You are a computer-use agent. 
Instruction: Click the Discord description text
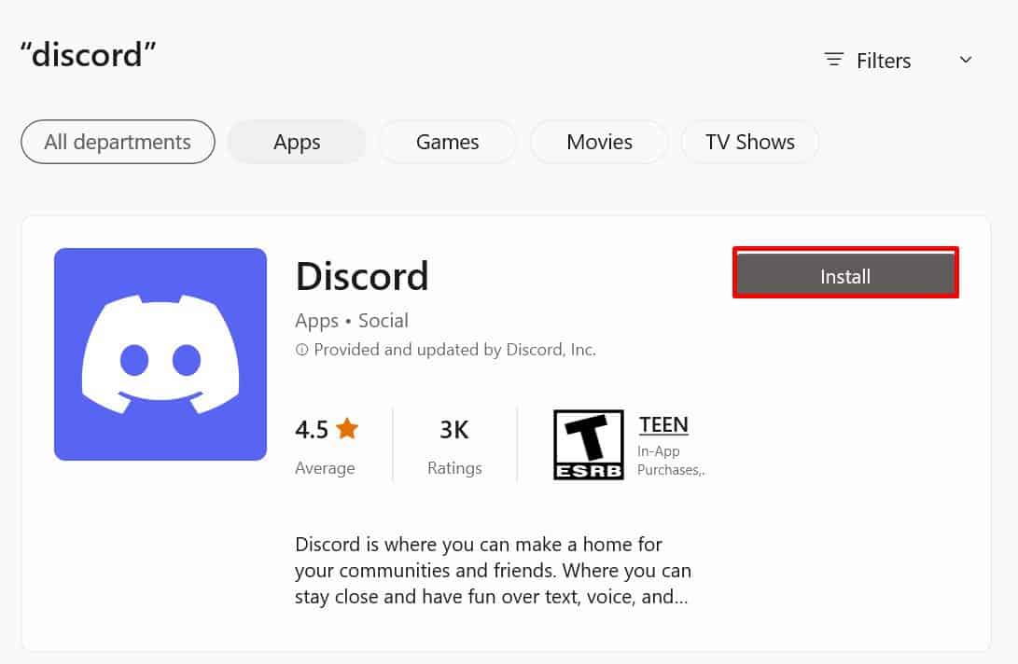[493, 571]
